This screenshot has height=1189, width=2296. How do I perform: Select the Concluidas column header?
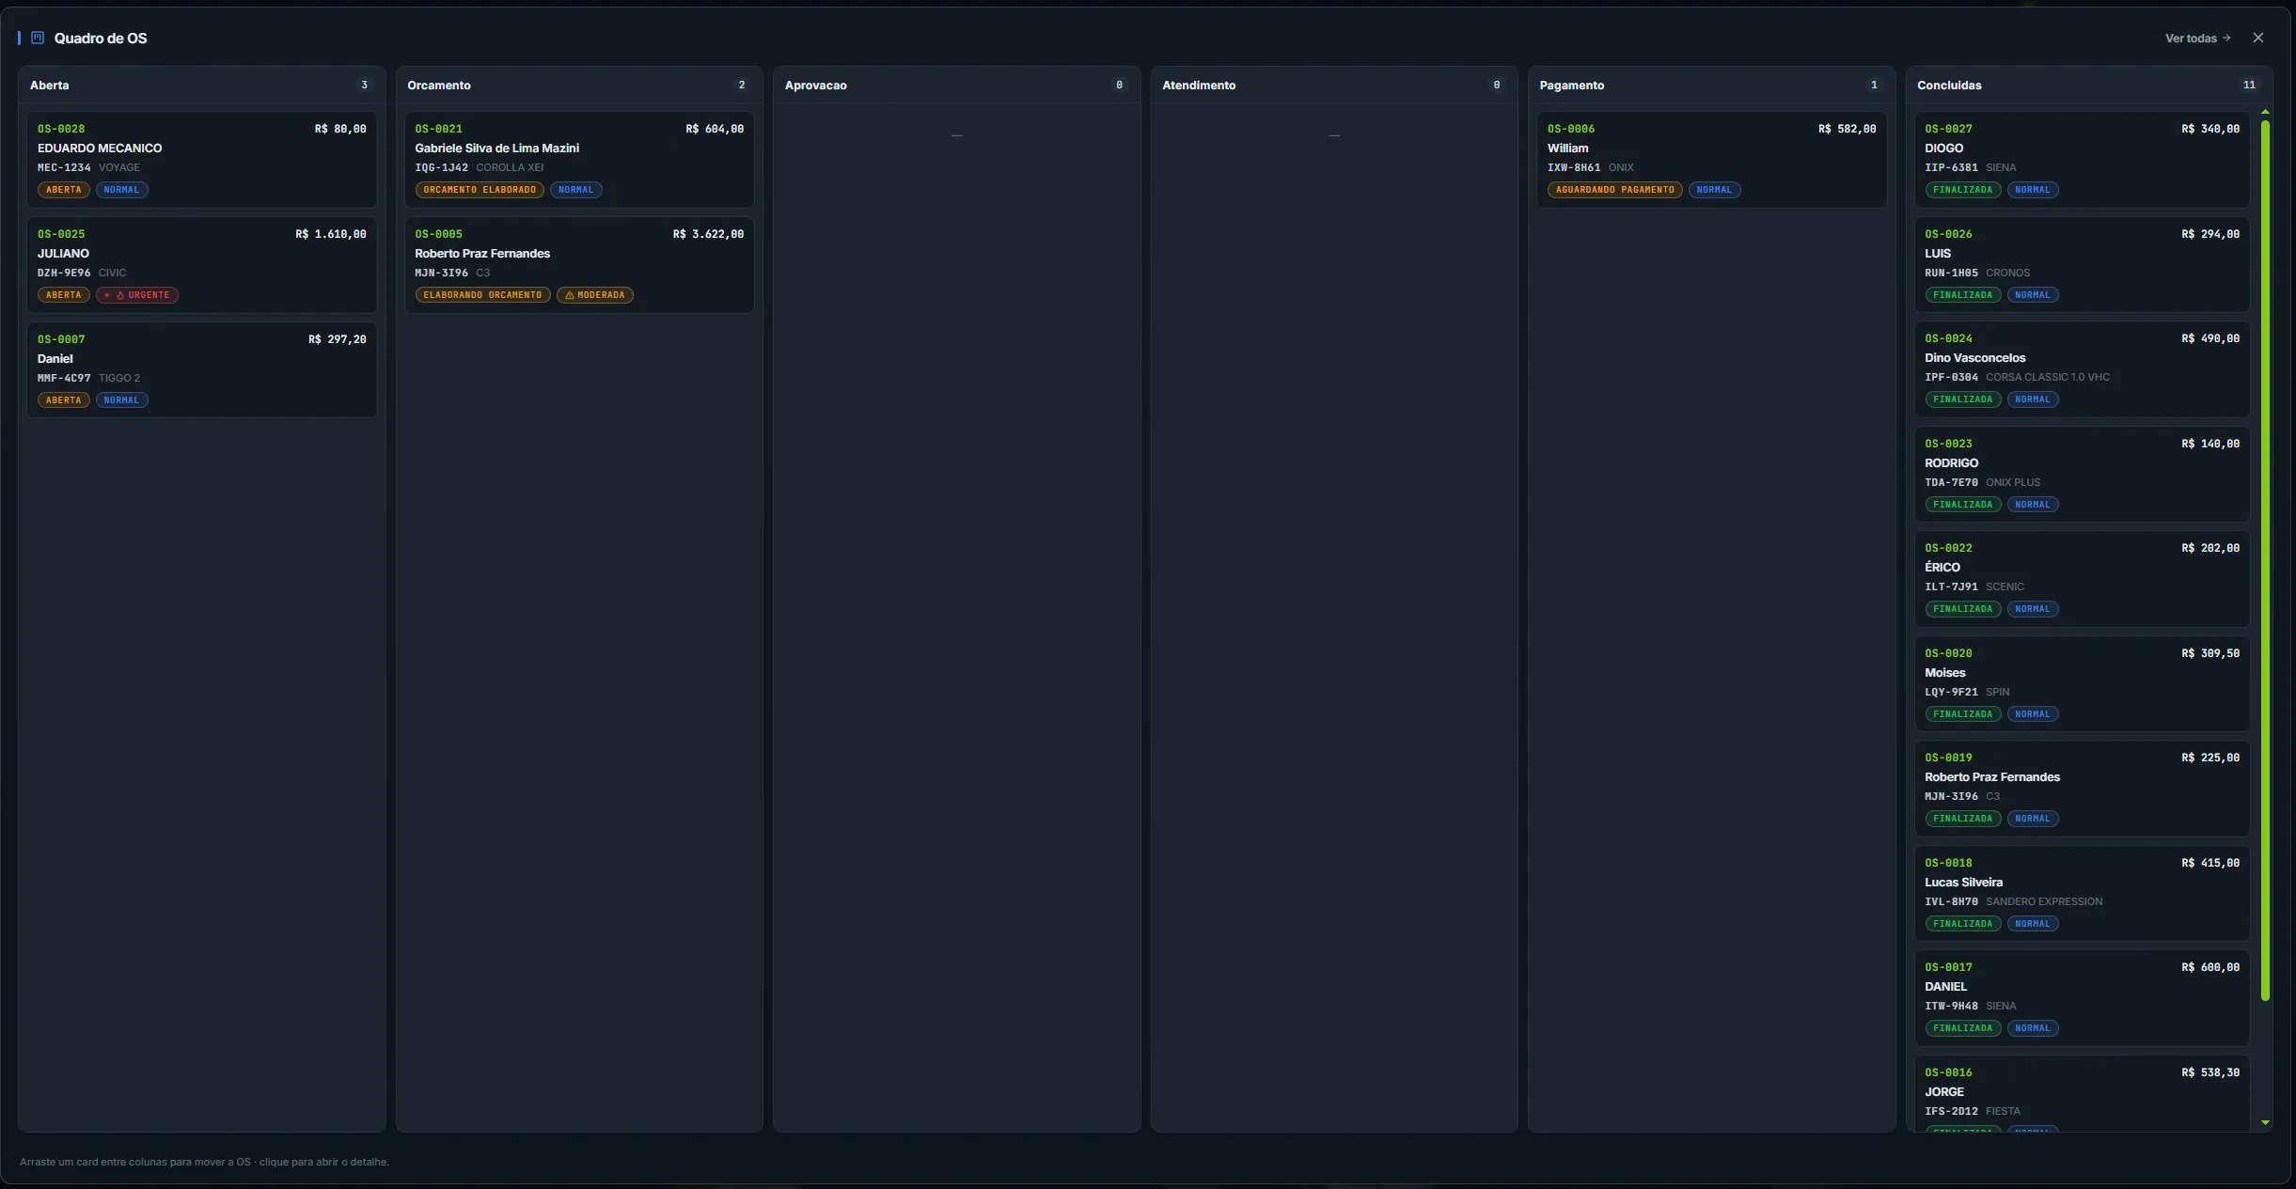click(2089, 85)
